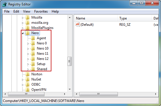The width and height of the screenshot is (161, 106).
Task: Click the tree pane scroll down arrow
Action: coord(70,89)
